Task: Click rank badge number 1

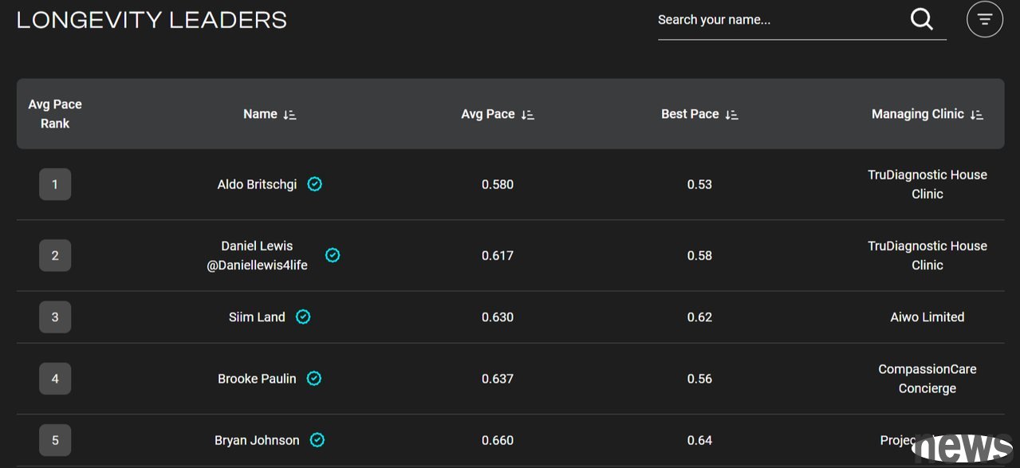Action: pos(55,184)
